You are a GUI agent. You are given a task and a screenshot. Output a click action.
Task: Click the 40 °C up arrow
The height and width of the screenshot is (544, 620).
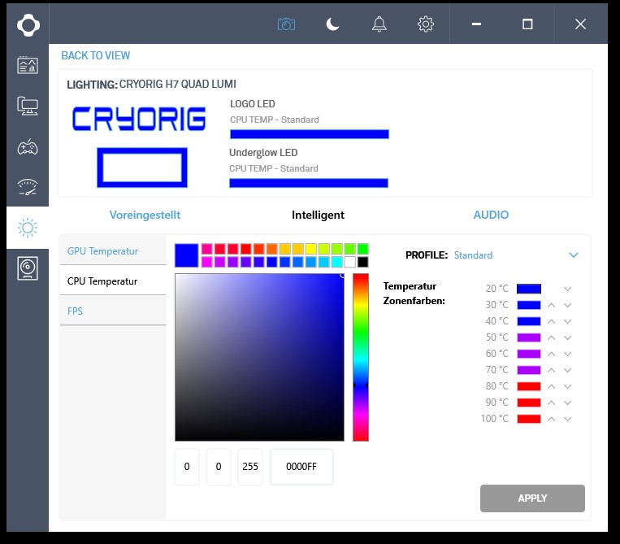click(551, 321)
